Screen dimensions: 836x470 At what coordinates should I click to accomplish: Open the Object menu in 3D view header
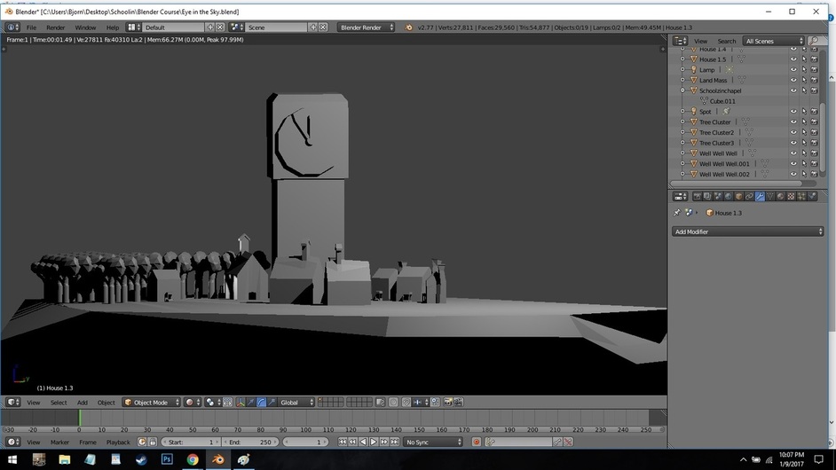coord(106,403)
